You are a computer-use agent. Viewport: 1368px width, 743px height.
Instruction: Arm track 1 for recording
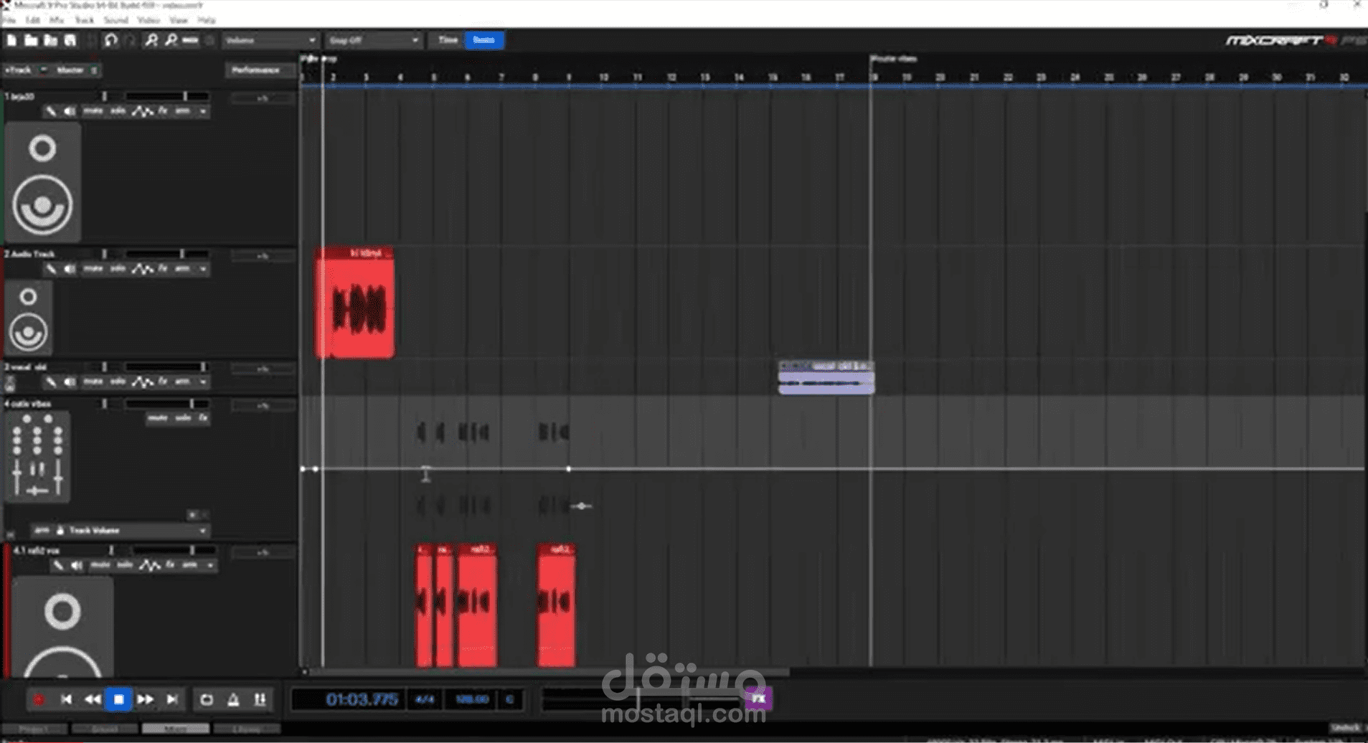182,110
